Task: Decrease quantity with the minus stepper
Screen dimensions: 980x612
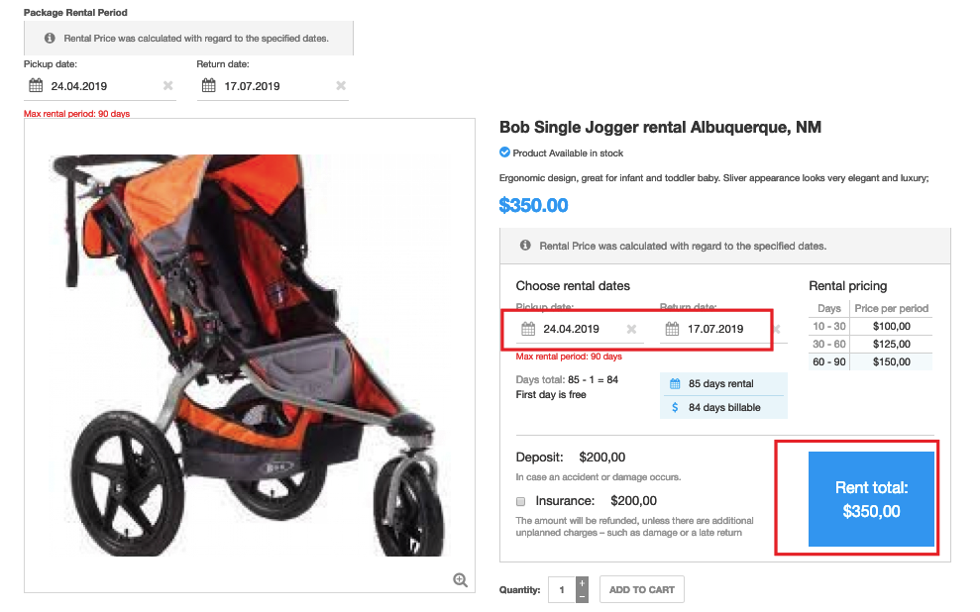Action: (582, 596)
